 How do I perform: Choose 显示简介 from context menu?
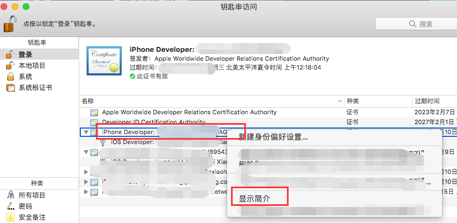254,199
